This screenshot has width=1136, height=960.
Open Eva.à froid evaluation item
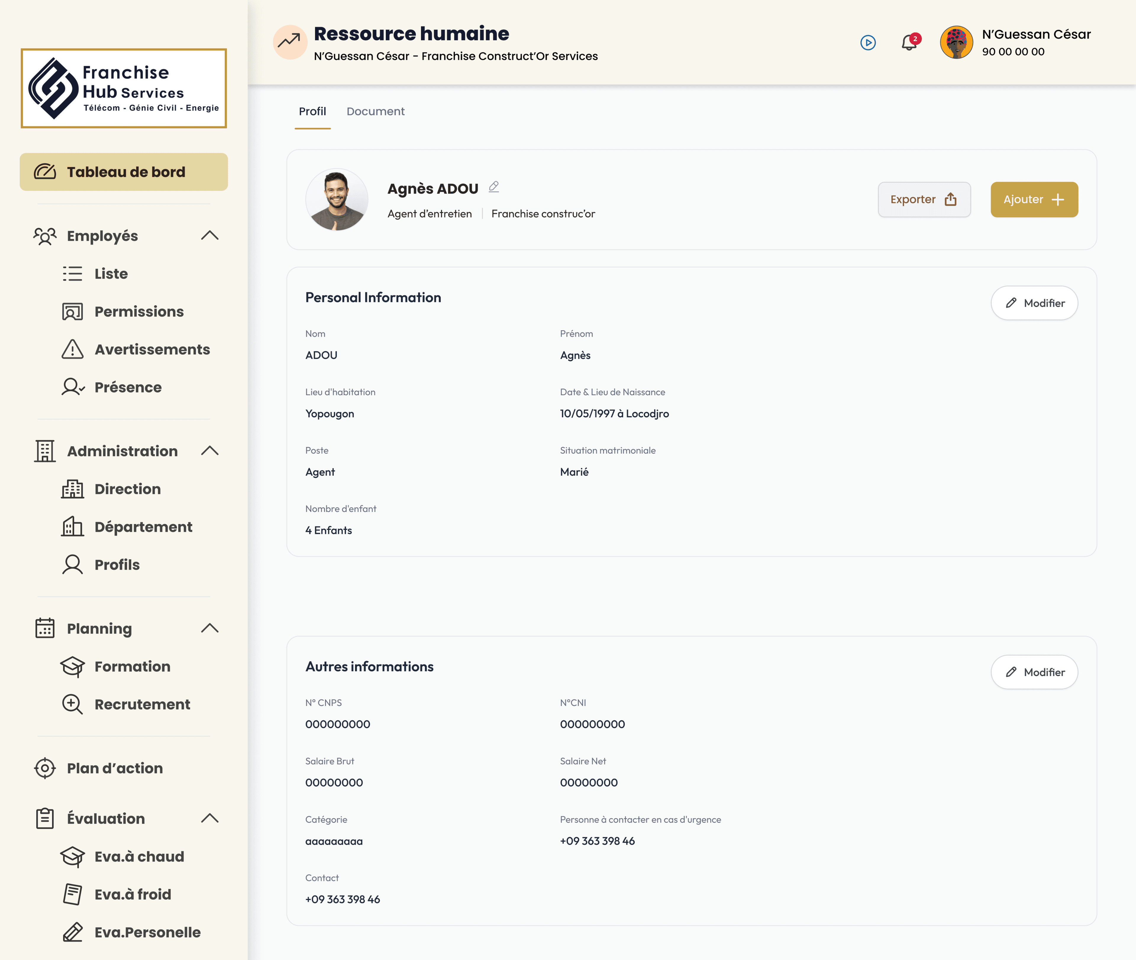(x=132, y=894)
